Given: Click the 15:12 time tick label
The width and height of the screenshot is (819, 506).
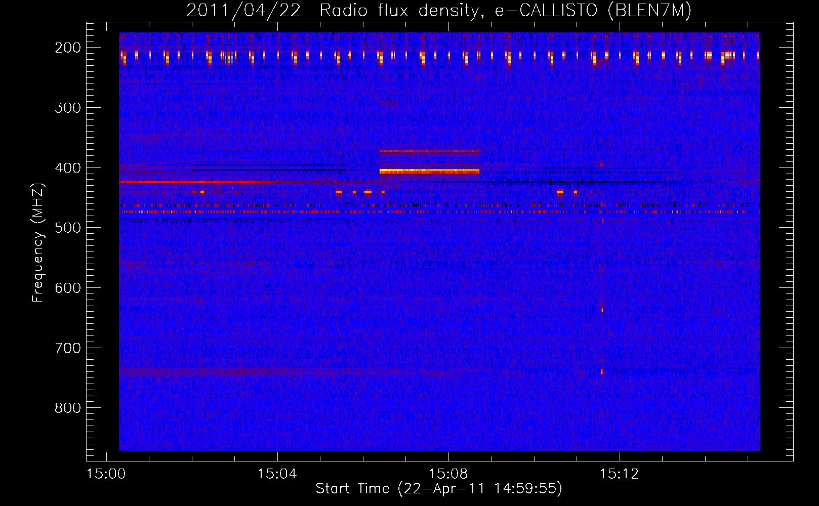Looking at the screenshot, I should click(619, 474).
